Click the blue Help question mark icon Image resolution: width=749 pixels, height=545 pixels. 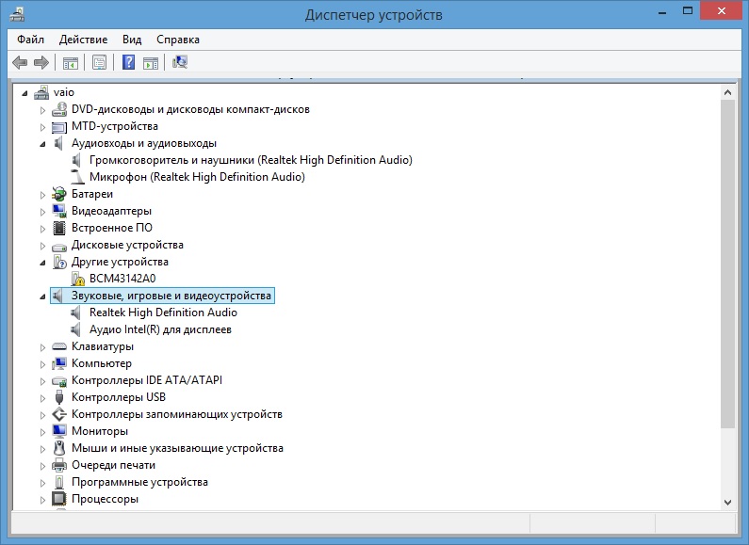pos(129,63)
